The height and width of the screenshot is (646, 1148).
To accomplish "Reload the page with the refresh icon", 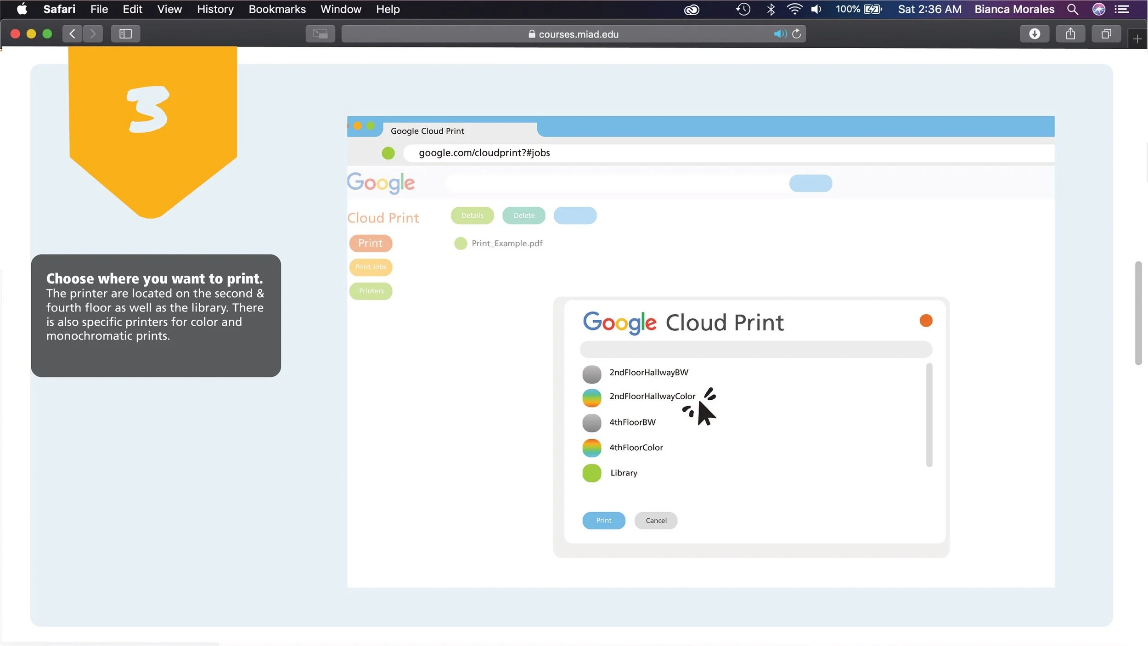I will (797, 34).
